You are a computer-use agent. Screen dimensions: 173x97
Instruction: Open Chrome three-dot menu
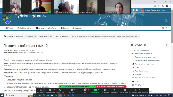pyautogui.click(x=171, y=6)
